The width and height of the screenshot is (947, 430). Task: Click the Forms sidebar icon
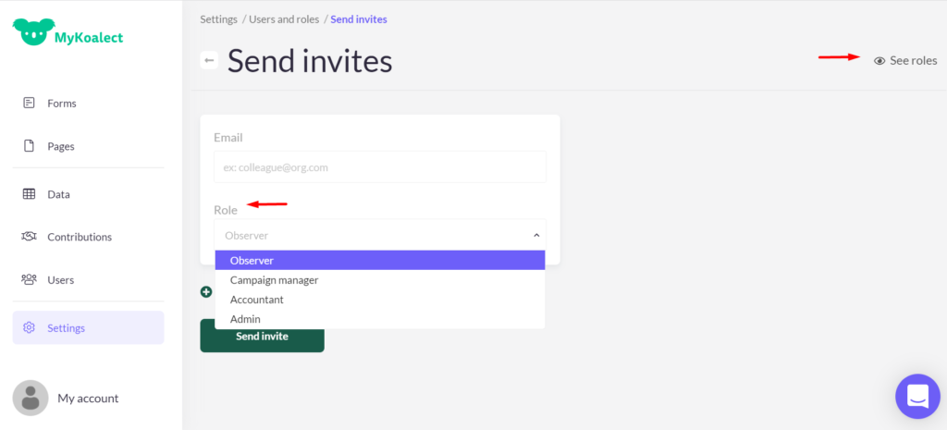click(29, 103)
